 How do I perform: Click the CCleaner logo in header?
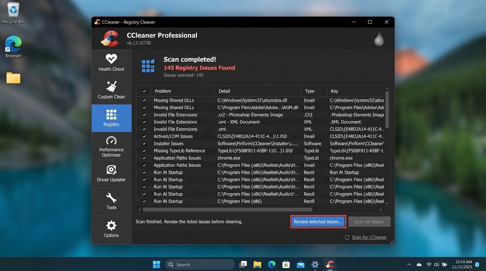point(110,38)
